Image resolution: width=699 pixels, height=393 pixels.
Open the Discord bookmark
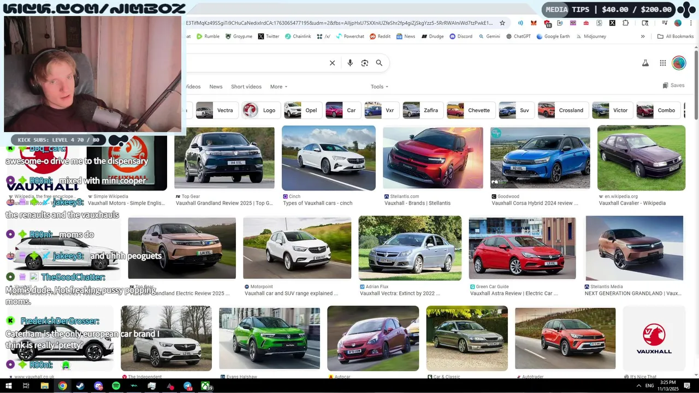(x=461, y=37)
